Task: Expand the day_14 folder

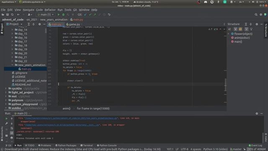Action: click(x=12, y=30)
